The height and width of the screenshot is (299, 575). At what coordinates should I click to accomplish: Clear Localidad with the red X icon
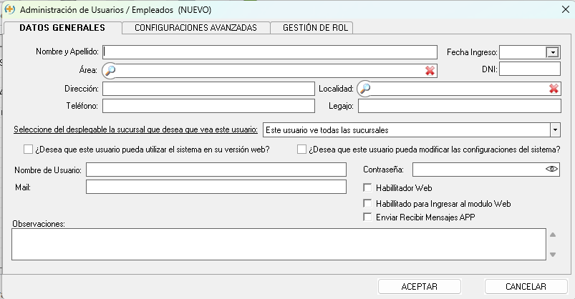click(x=554, y=89)
